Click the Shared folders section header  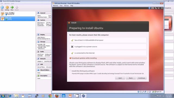(44, 70)
